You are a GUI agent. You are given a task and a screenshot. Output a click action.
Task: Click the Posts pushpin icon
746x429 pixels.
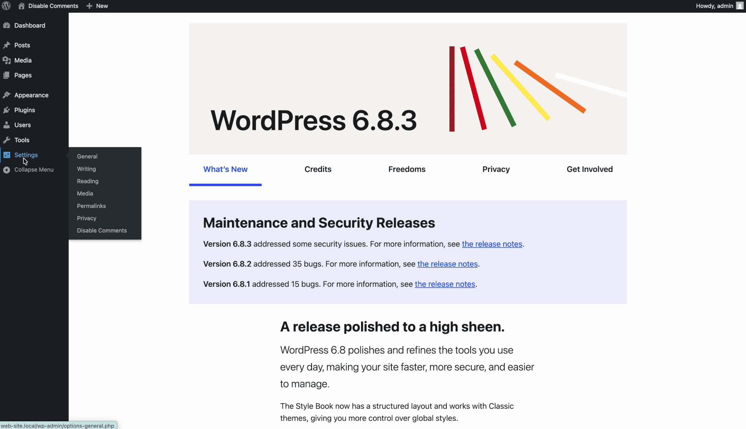coord(7,45)
